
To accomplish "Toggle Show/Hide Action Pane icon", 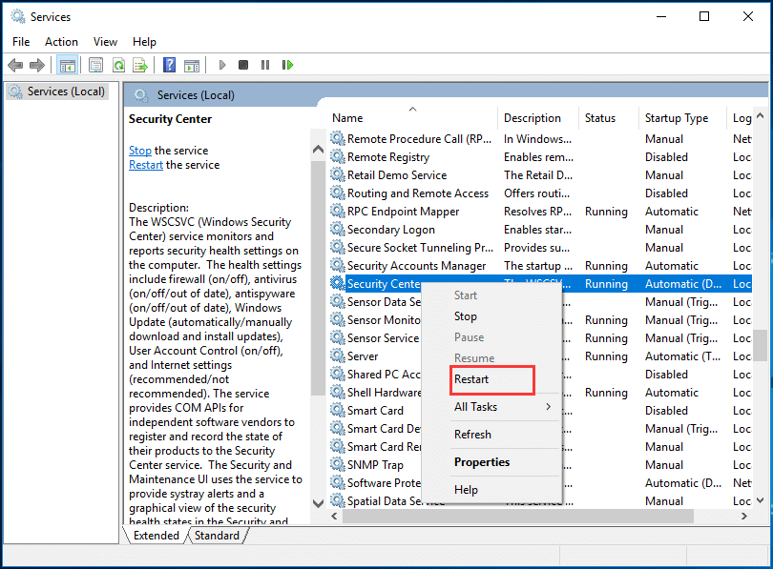I will point(192,65).
